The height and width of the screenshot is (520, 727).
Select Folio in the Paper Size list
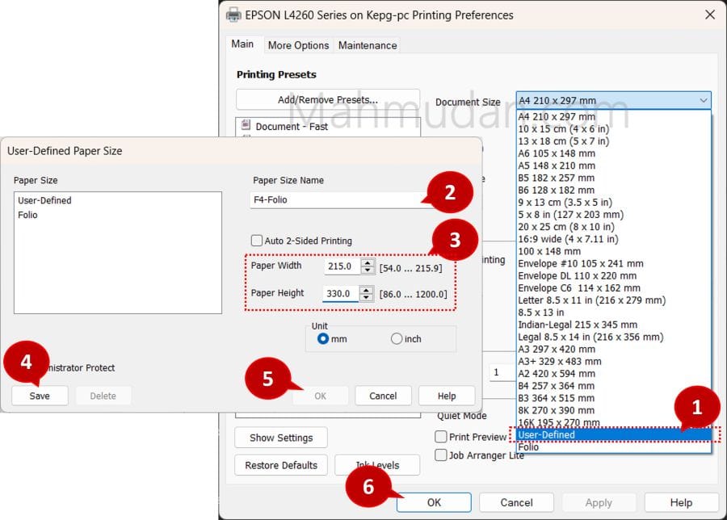tap(28, 215)
